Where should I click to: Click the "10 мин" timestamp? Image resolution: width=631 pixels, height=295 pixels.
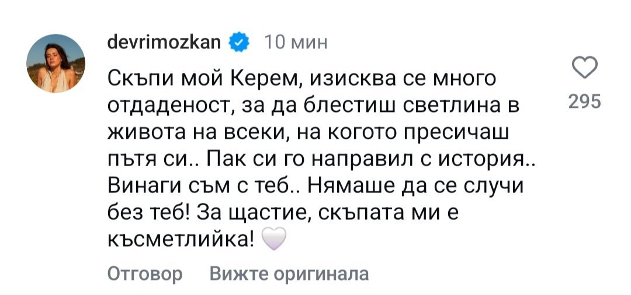[296, 43]
